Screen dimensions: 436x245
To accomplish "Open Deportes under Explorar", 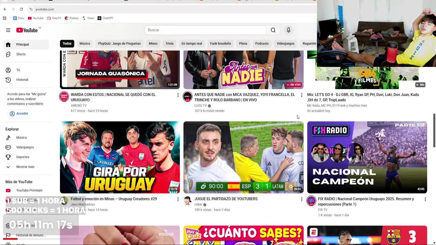I will 26,157.
